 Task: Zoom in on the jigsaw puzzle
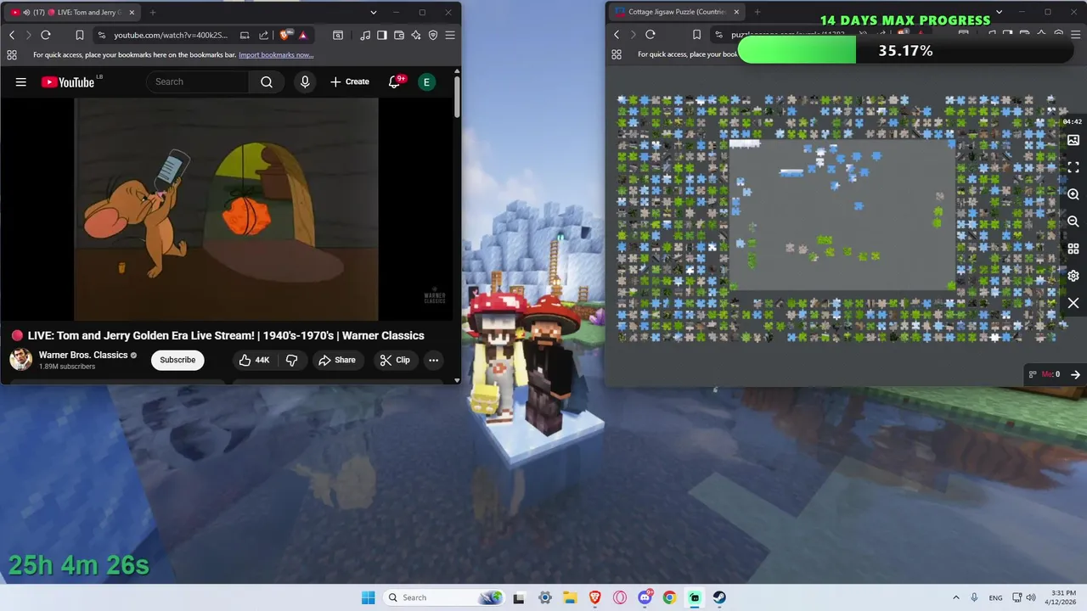click(x=1073, y=194)
